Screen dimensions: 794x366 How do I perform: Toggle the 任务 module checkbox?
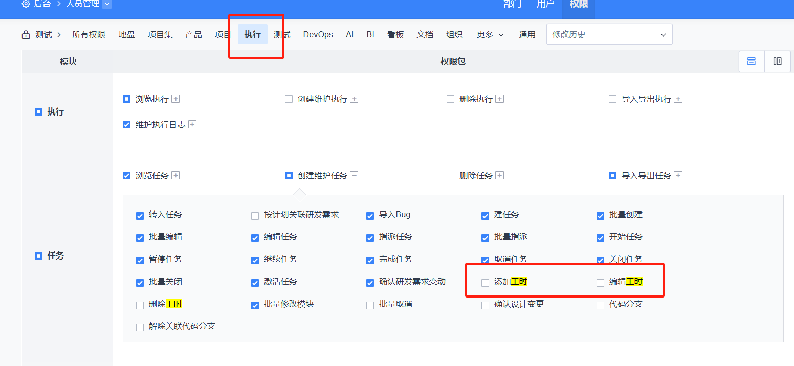(38, 256)
